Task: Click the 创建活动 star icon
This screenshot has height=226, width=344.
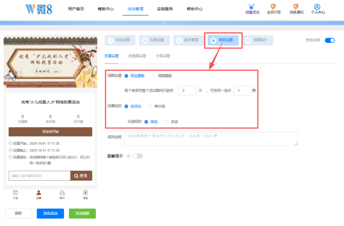Action: click(x=252, y=7)
